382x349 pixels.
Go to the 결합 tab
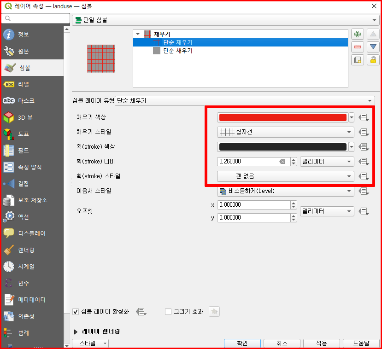(32, 184)
